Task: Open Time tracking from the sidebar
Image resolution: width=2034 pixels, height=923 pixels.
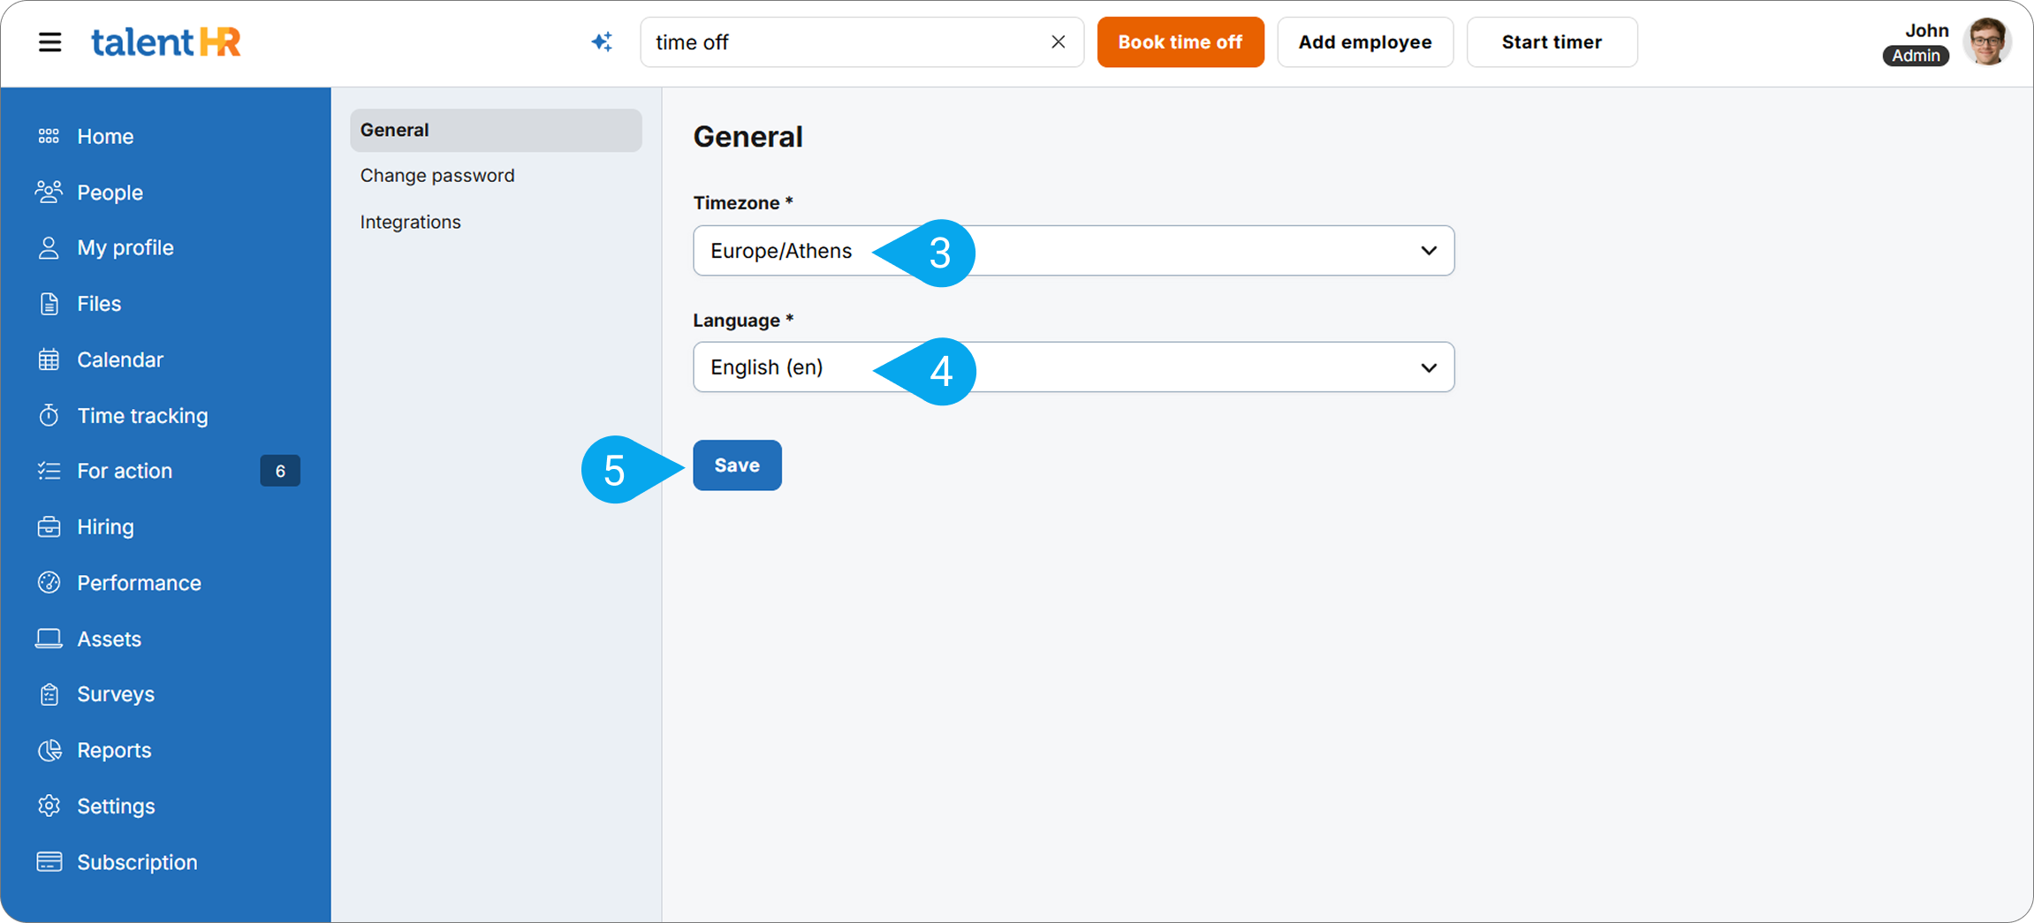Action: 141,415
